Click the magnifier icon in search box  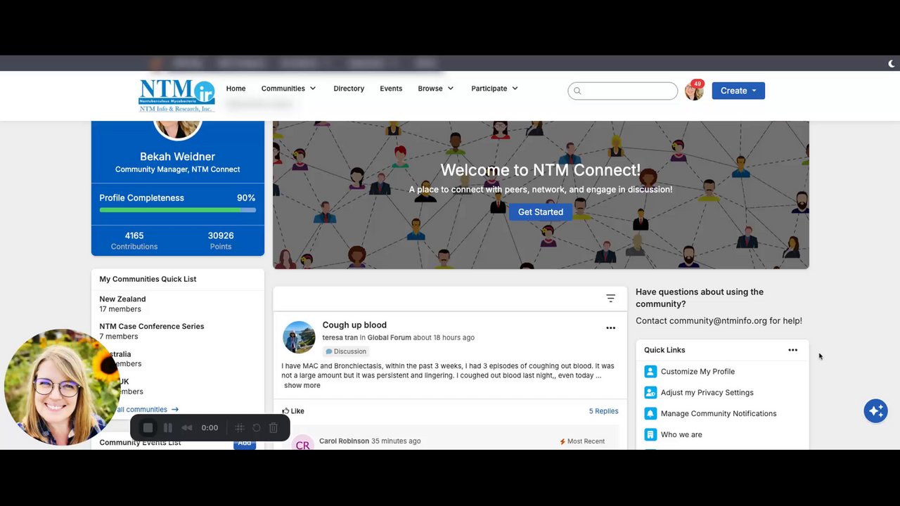coord(577,91)
